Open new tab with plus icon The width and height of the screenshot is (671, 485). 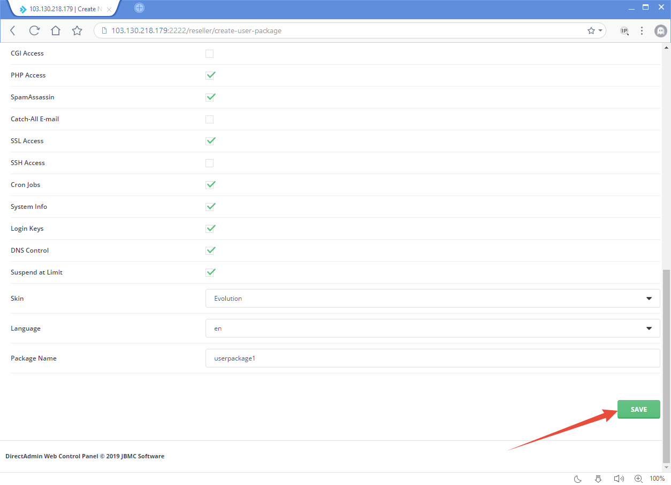(139, 8)
